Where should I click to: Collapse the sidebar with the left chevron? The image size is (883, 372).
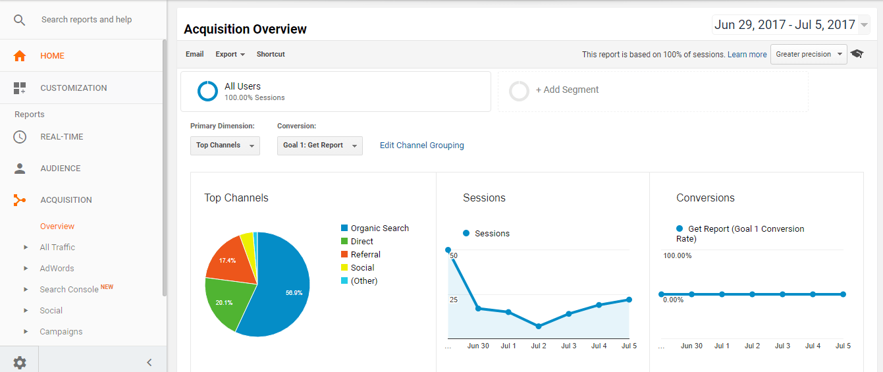click(x=149, y=362)
